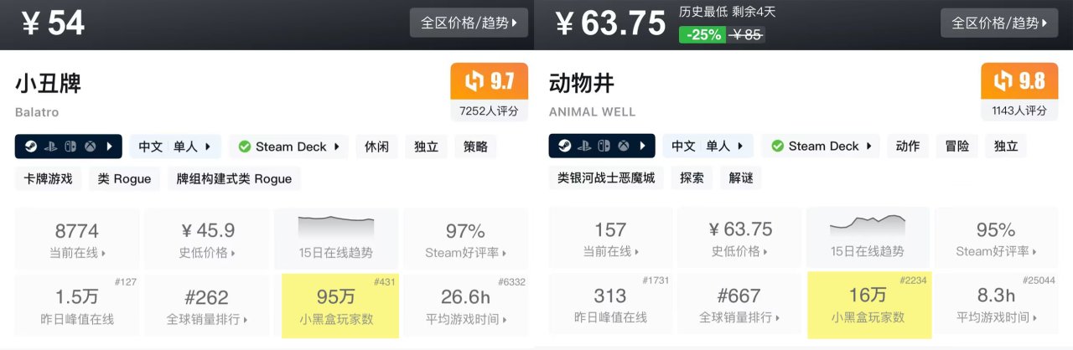The image size is (1073, 350).
Task: Click Animal Well's Steam Deck verified checkmark icon
Action: click(x=778, y=147)
